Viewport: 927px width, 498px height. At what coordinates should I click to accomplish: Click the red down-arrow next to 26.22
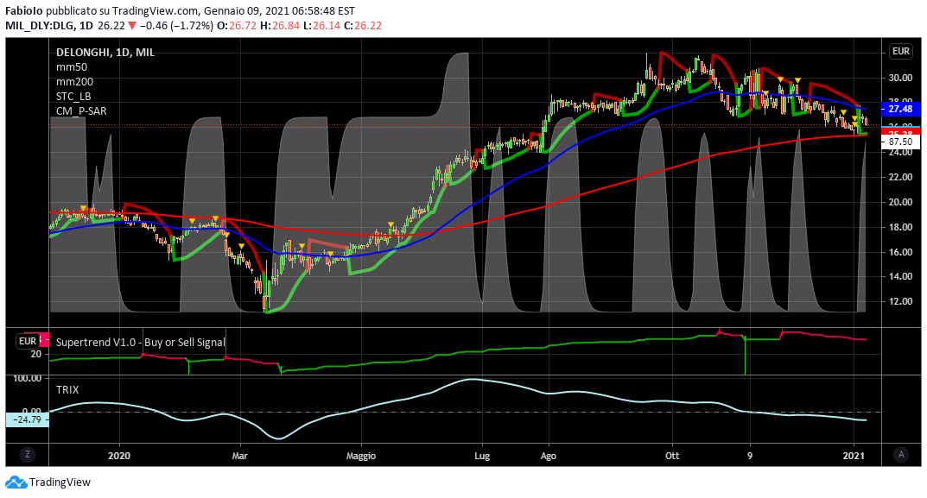(x=132, y=26)
